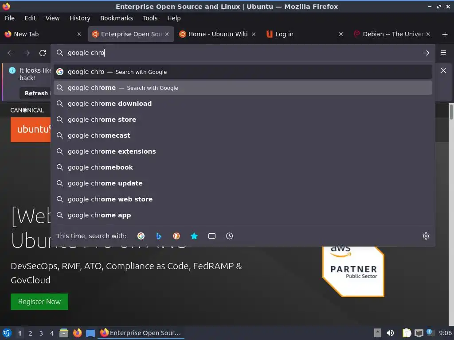Click the taskbar clock

pos(445,333)
